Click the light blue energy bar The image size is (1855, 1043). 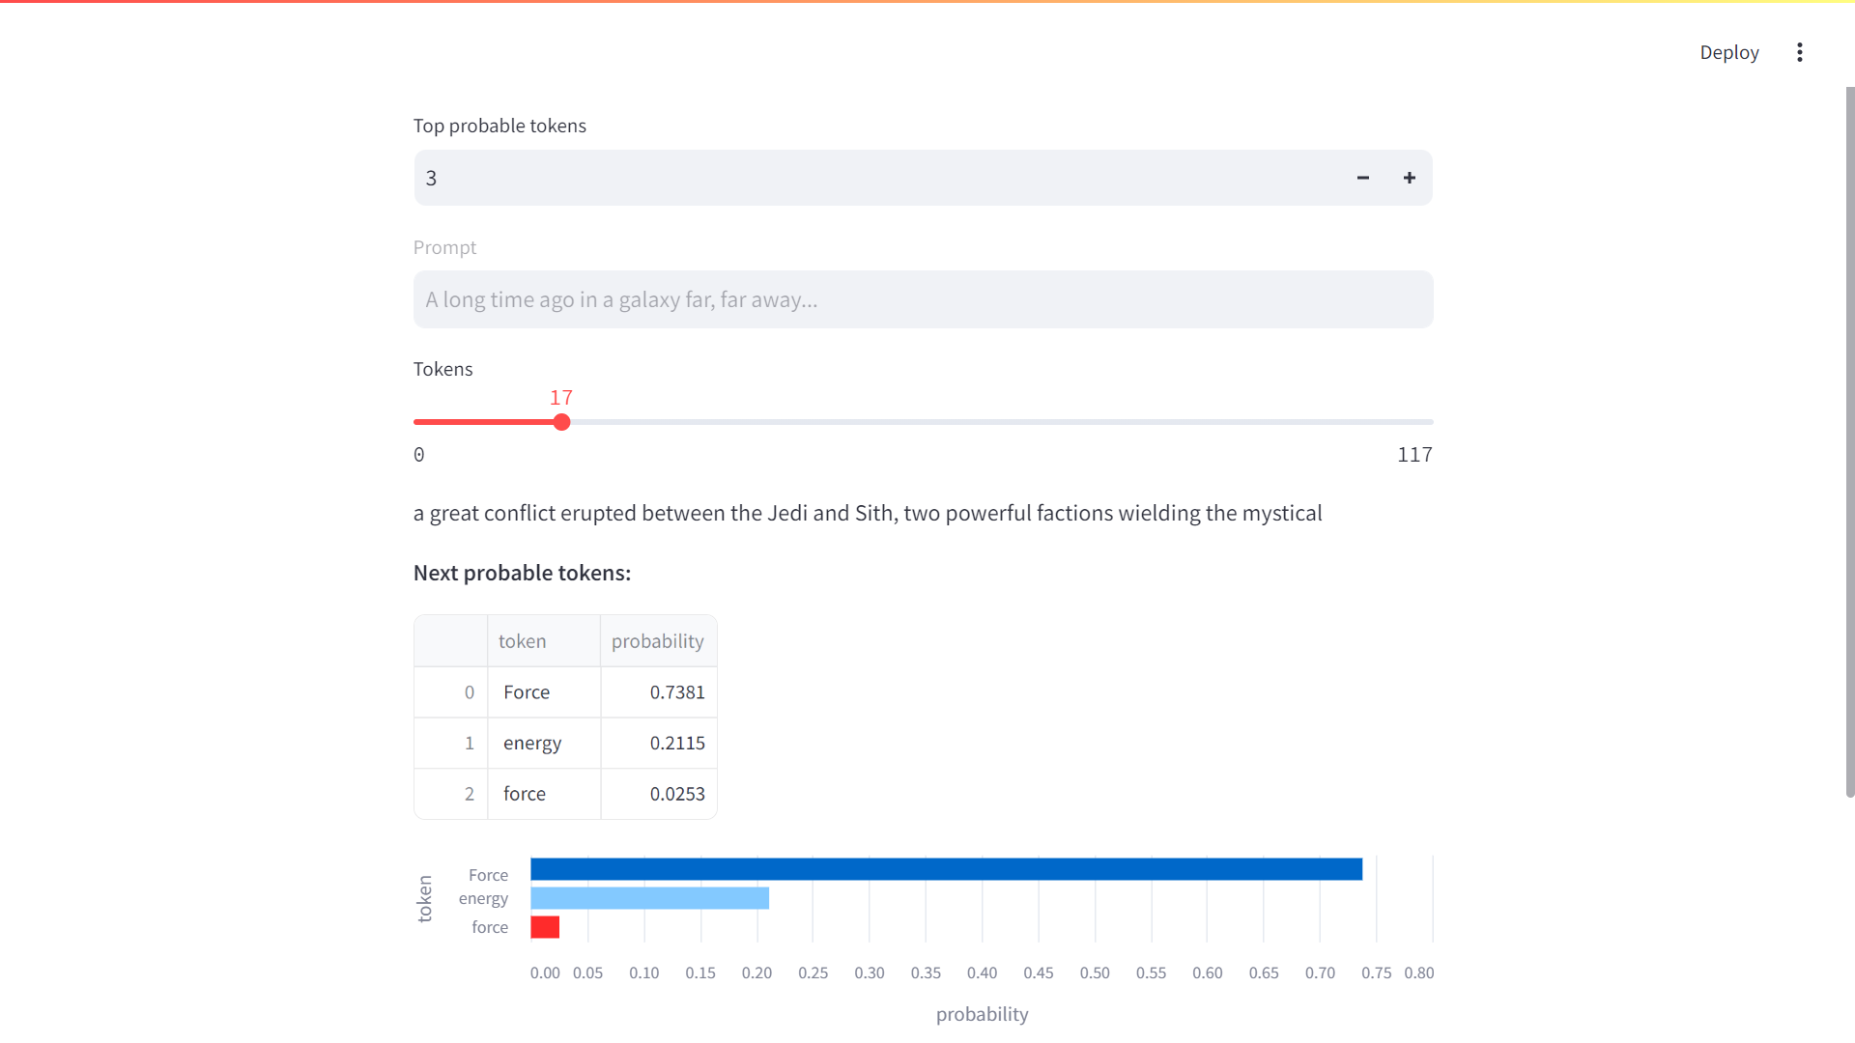649,898
